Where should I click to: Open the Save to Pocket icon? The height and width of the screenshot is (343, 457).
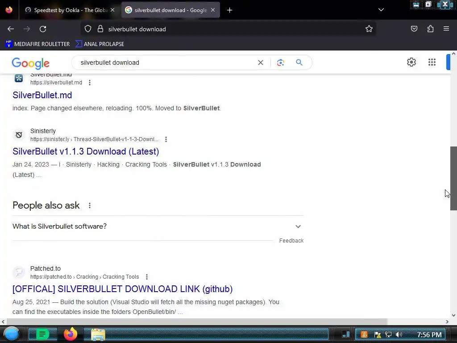[414, 29]
